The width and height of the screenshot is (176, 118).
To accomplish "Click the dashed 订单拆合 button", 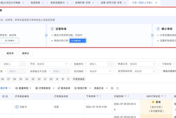I will click(11, 41).
